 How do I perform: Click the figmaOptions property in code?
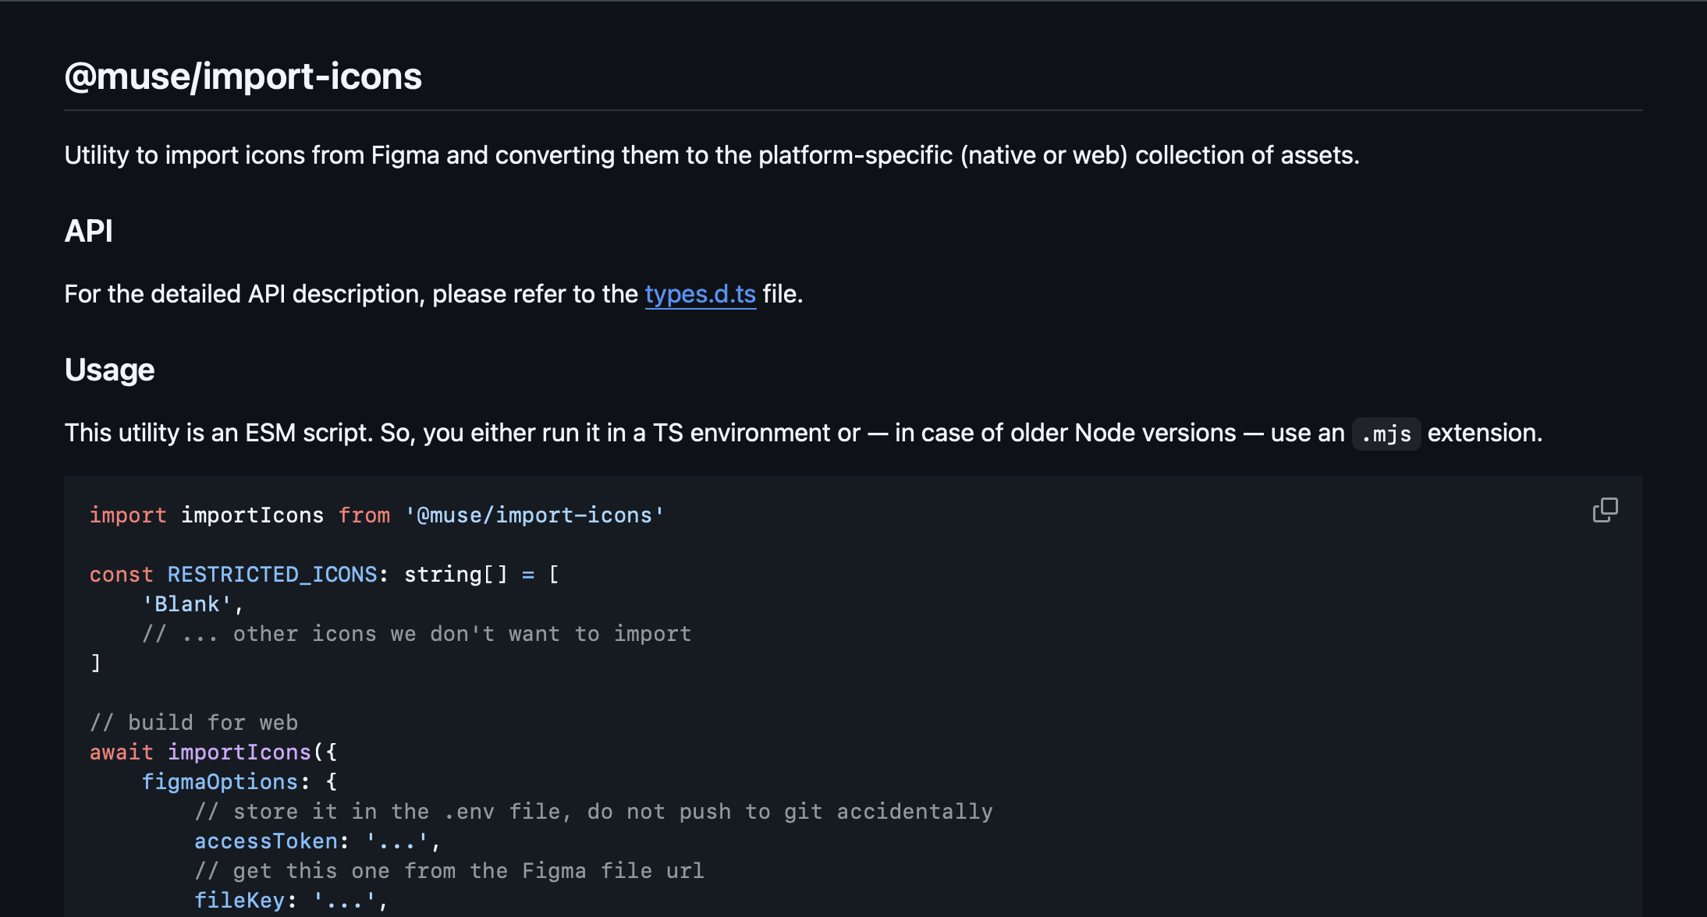(220, 782)
